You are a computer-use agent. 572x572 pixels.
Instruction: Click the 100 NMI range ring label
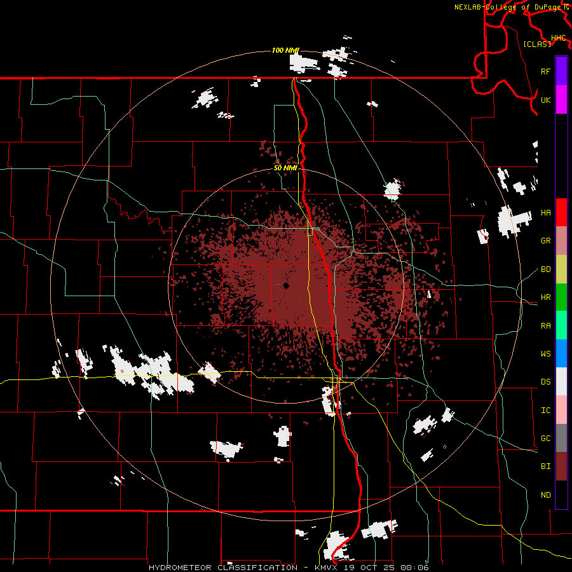click(x=285, y=50)
